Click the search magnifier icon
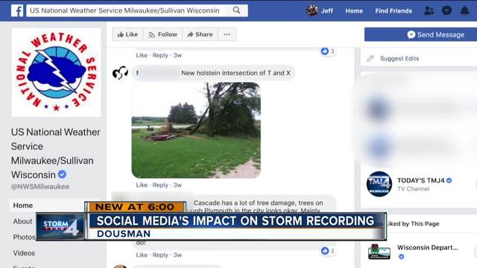Image resolution: width=477 pixels, height=268 pixels. [x=236, y=10]
